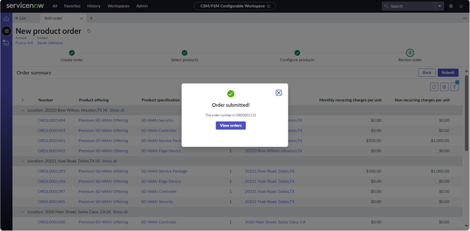
Task: Open 20220 Bow Willow location in ORDL0001402 row
Action: pos(273,151)
